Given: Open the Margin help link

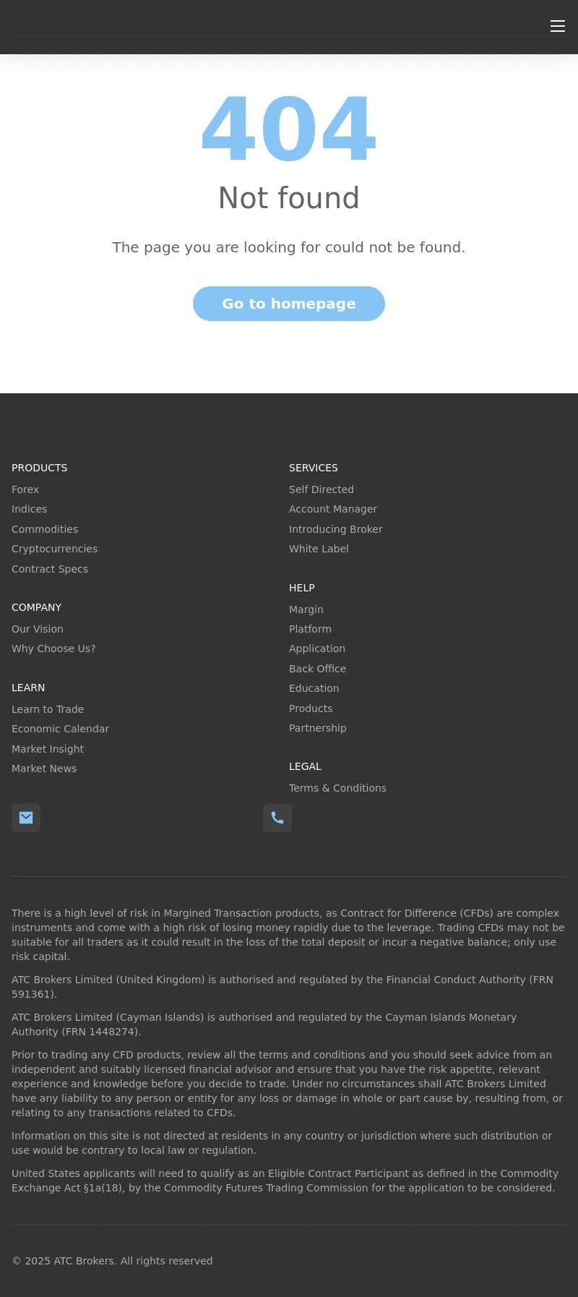Looking at the screenshot, I should [x=306, y=609].
